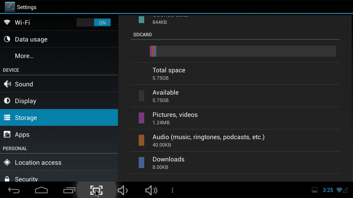This screenshot has width=353, height=198.
Task: Click the Apps icon in sidebar
Action: pos(7,135)
